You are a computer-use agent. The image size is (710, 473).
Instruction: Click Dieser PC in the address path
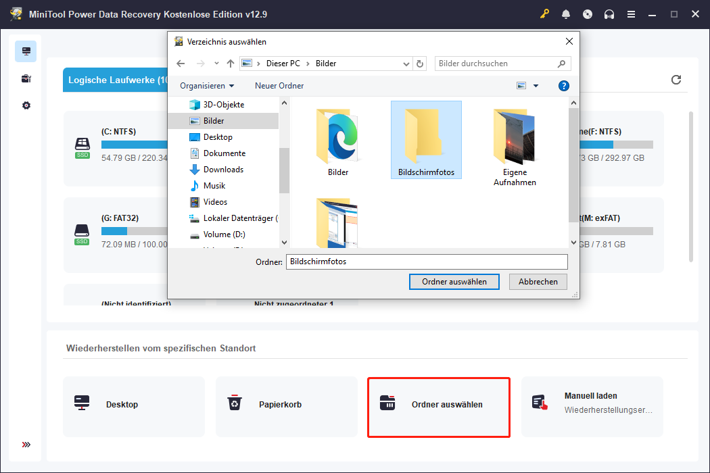click(x=283, y=64)
